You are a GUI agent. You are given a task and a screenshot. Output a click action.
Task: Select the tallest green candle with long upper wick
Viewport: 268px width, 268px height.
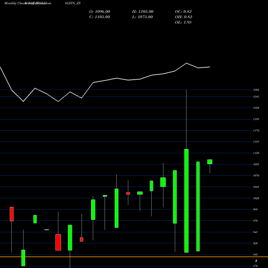187,200
